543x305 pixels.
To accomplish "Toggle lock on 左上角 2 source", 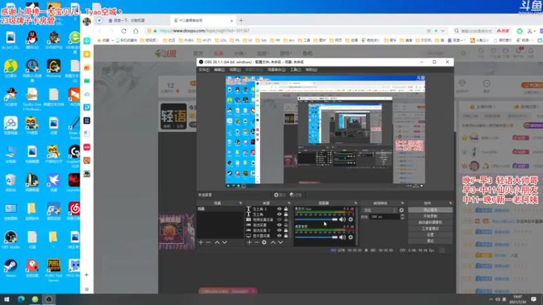I will (286, 209).
